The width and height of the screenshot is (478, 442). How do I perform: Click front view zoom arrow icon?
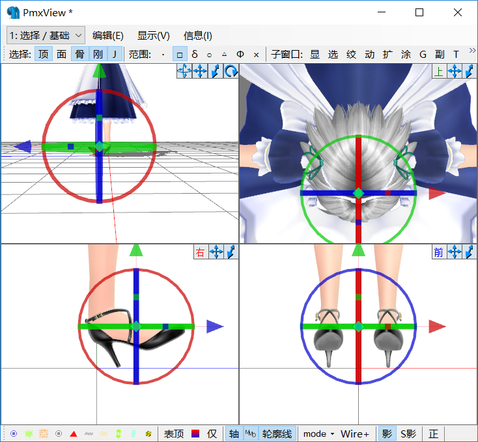point(470,252)
